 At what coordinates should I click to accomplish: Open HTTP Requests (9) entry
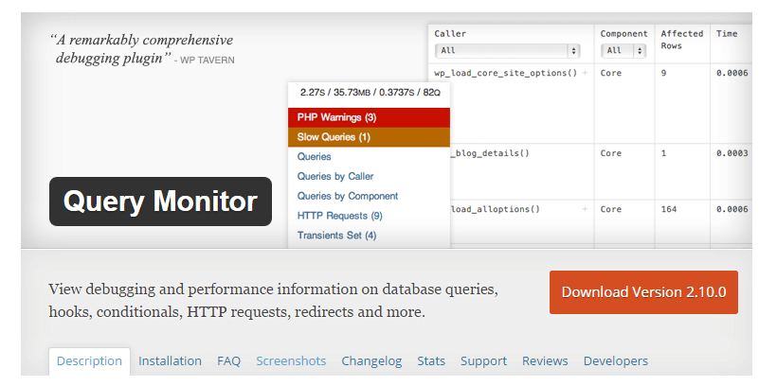click(340, 216)
